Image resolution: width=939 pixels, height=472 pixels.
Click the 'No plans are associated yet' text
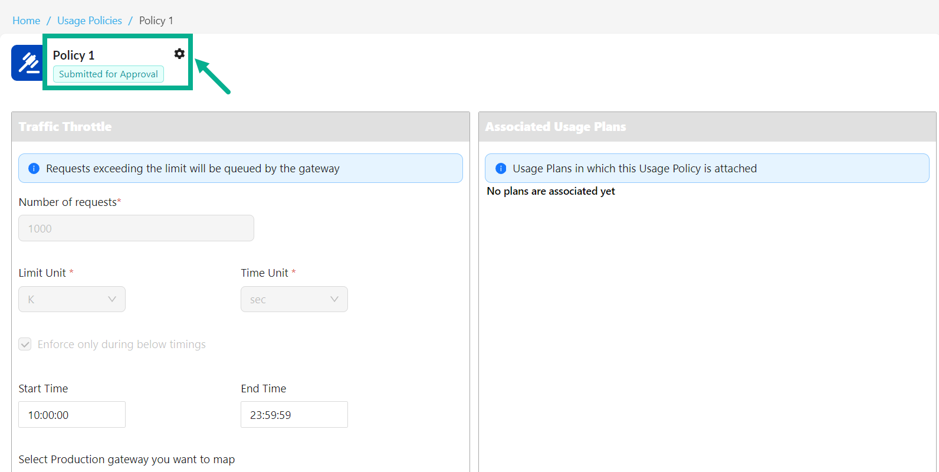(551, 191)
